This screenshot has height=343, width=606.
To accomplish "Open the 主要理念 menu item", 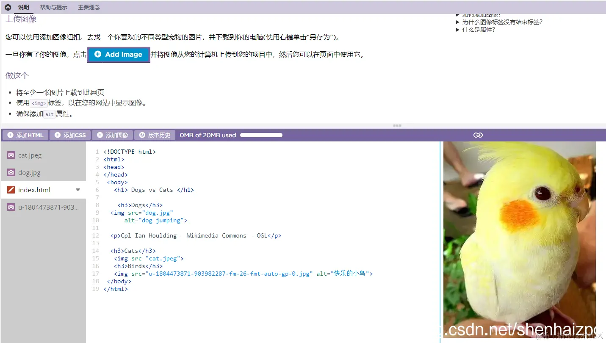I will pos(89,7).
